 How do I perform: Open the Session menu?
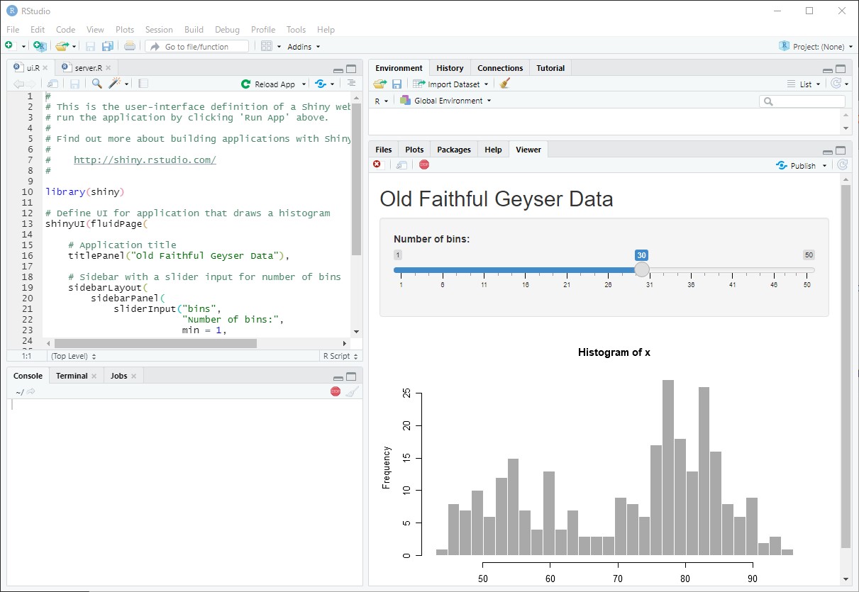pos(159,30)
